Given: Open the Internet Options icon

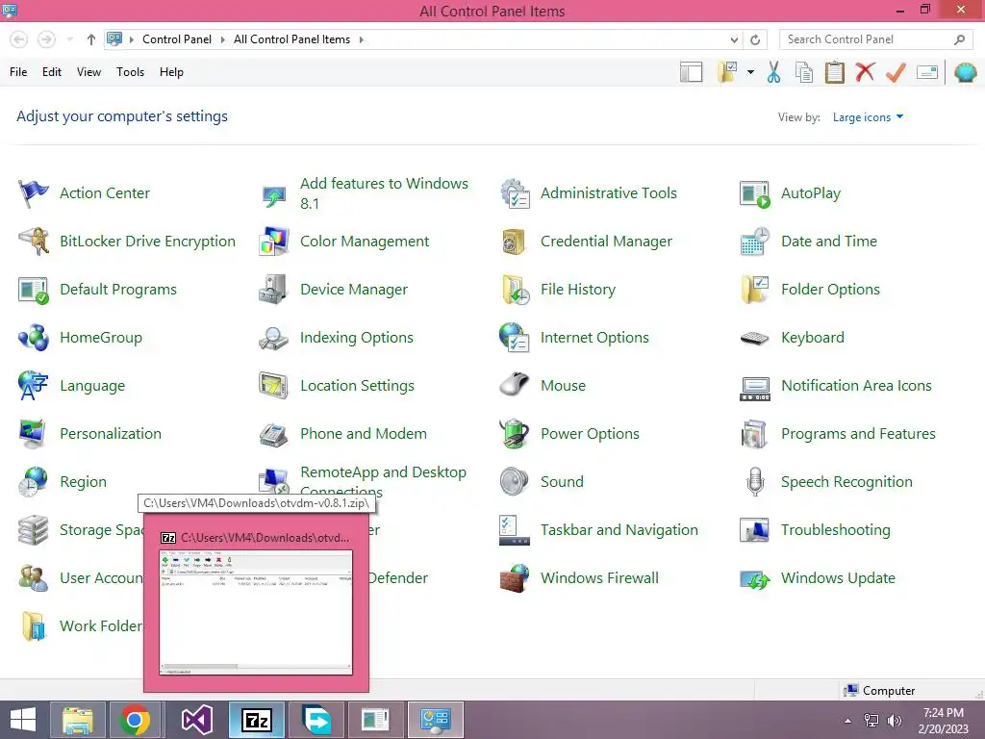Looking at the screenshot, I should [516, 338].
